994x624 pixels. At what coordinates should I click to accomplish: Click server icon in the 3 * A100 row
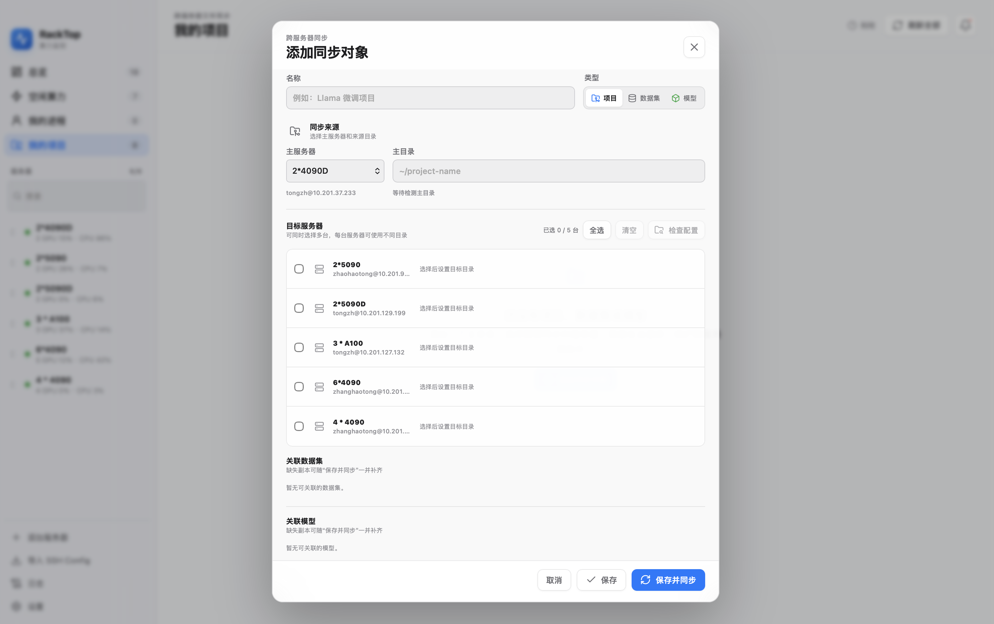(319, 347)
